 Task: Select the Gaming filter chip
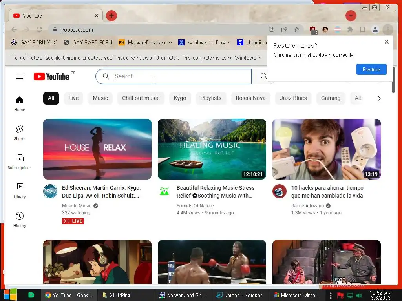click(331, 98)
